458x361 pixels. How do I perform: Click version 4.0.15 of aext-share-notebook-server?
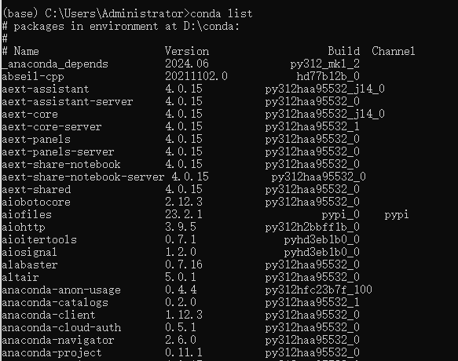190,177
